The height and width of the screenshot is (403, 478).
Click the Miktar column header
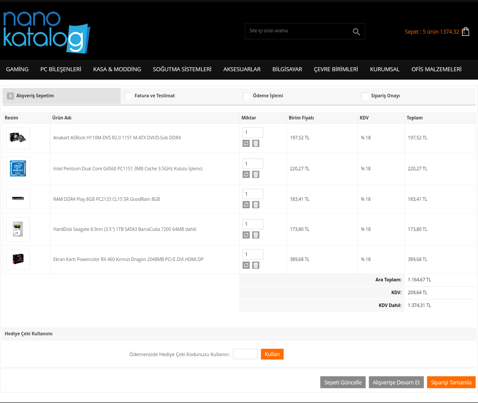point(249,118)
